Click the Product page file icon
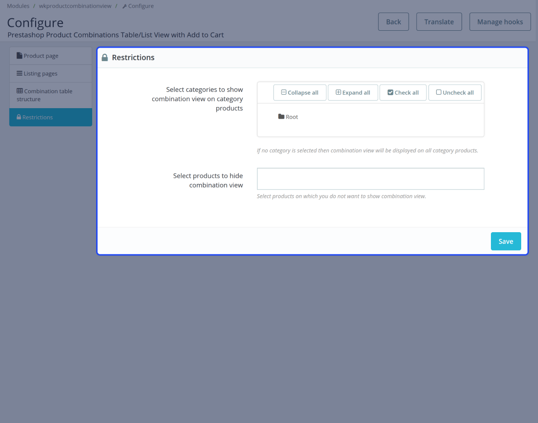 (19, 56)
